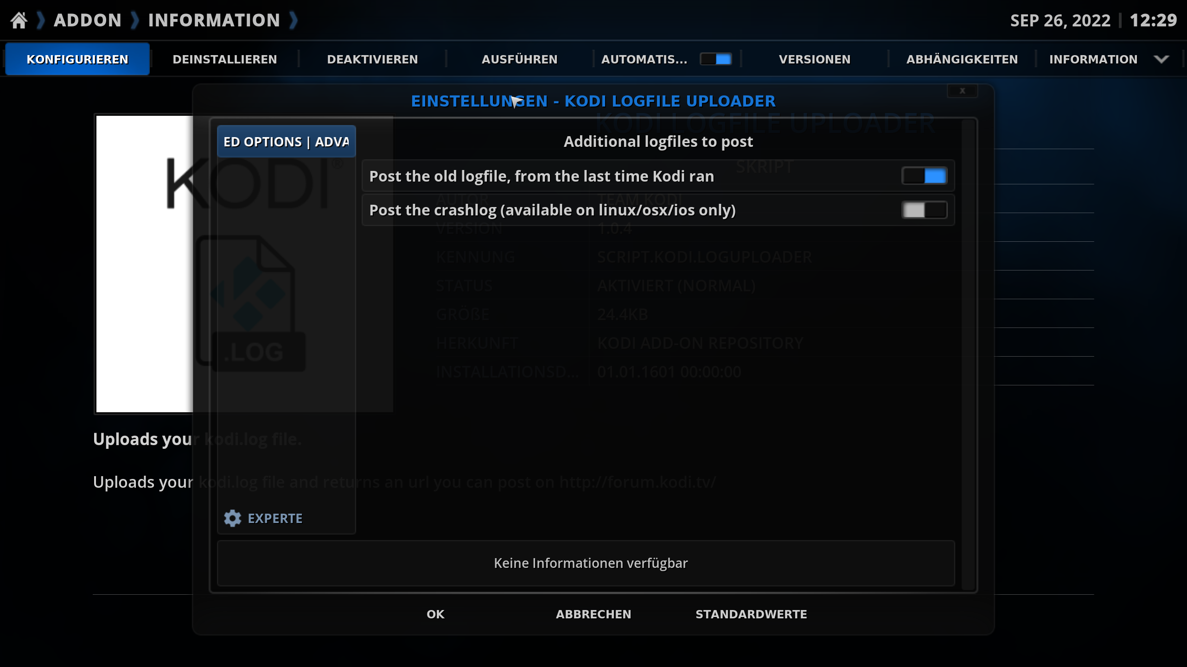Click the ADDON breadcrumb
The height and width of the screenshot is (667, 1187).
(x=88, y=20)
